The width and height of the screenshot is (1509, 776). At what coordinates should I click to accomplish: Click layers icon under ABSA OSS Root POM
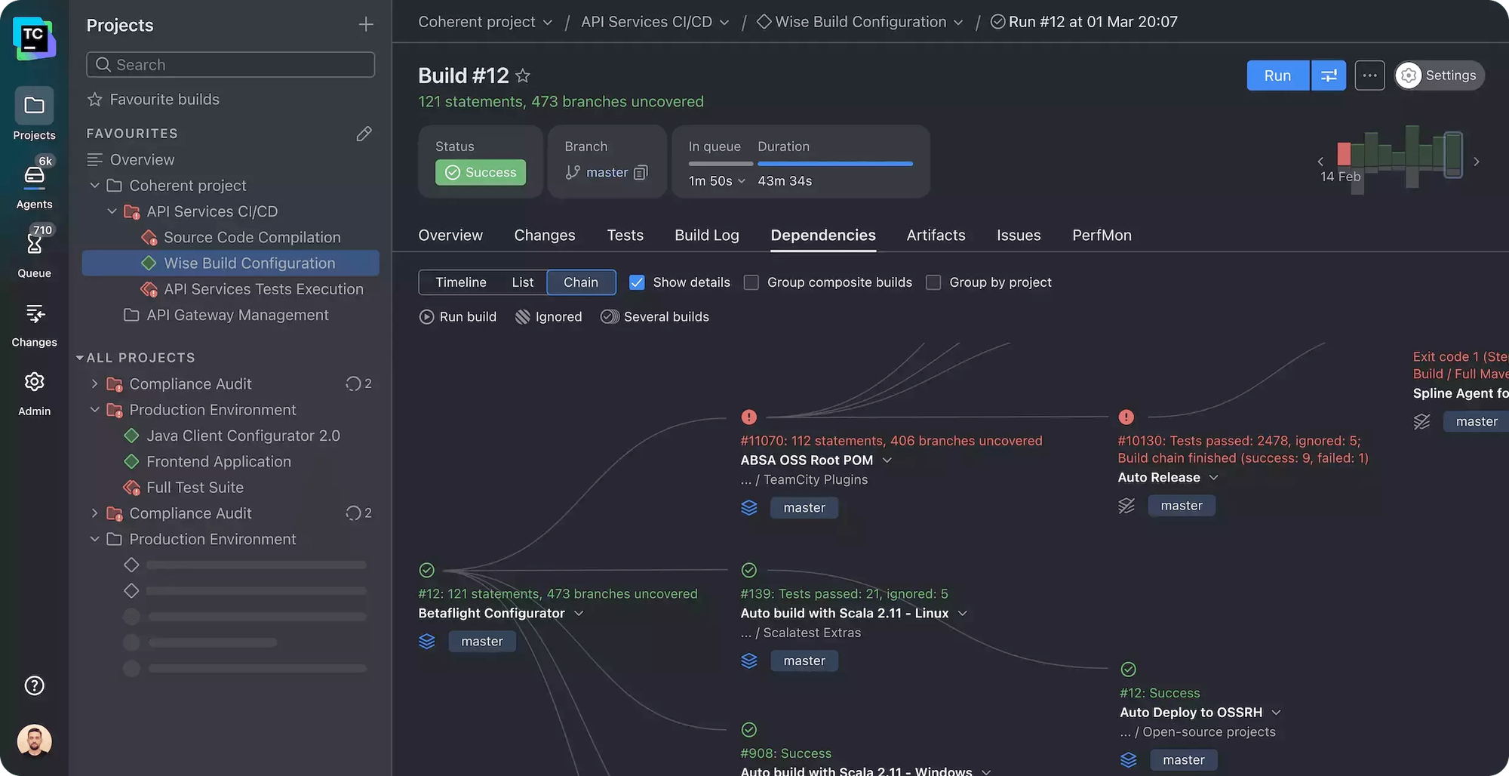click(x=749, y=508)
